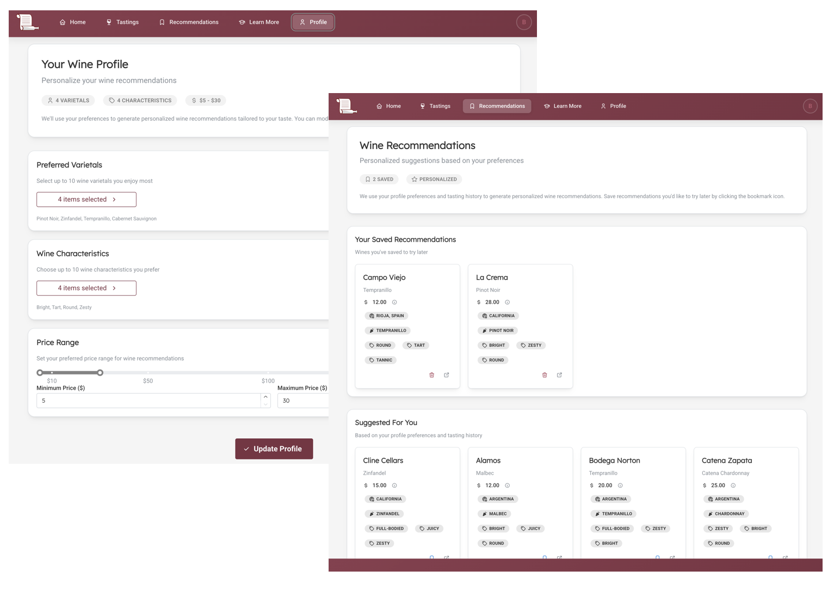Increase Minimum Price with up stepper arrow
Image resolution: width=834 pixels, height=589 pixels.
click(265, 397)
